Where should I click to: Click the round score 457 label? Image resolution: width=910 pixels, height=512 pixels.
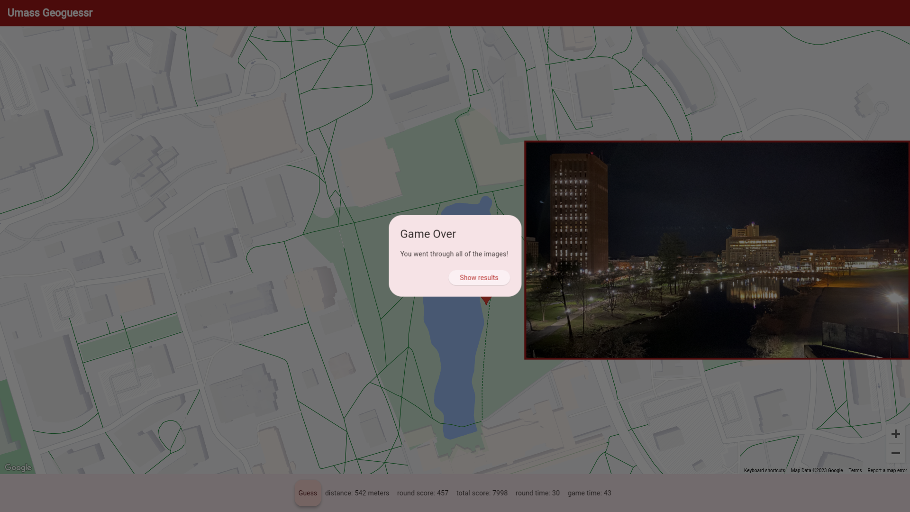point(422,493)
